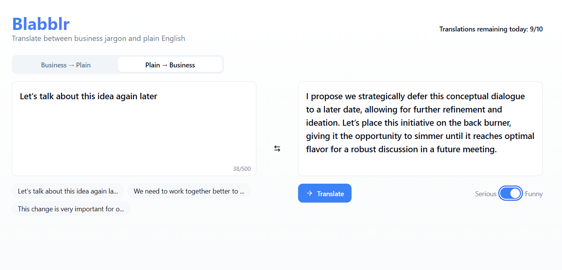Click the arrow icon inside Translate button

[x=309, y=194]
